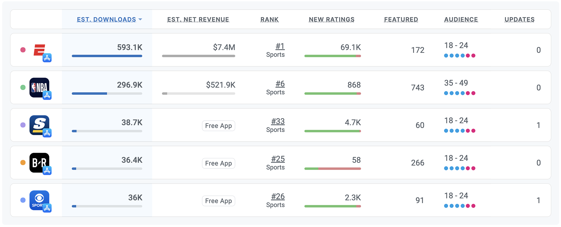
Task: Sort by the EST. NET REVENUE column
Action: [x=198, y=19]
